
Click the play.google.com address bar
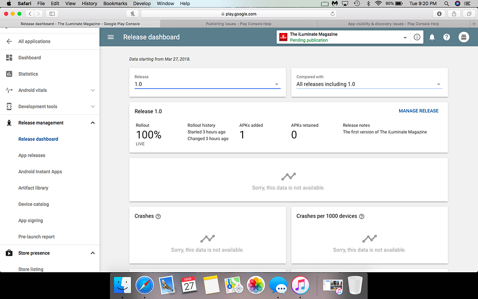(238, 14)
